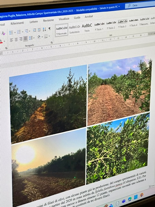Screen dimensions: 155x207
Task: Click the borders grid icon
Action: (46, 36)
